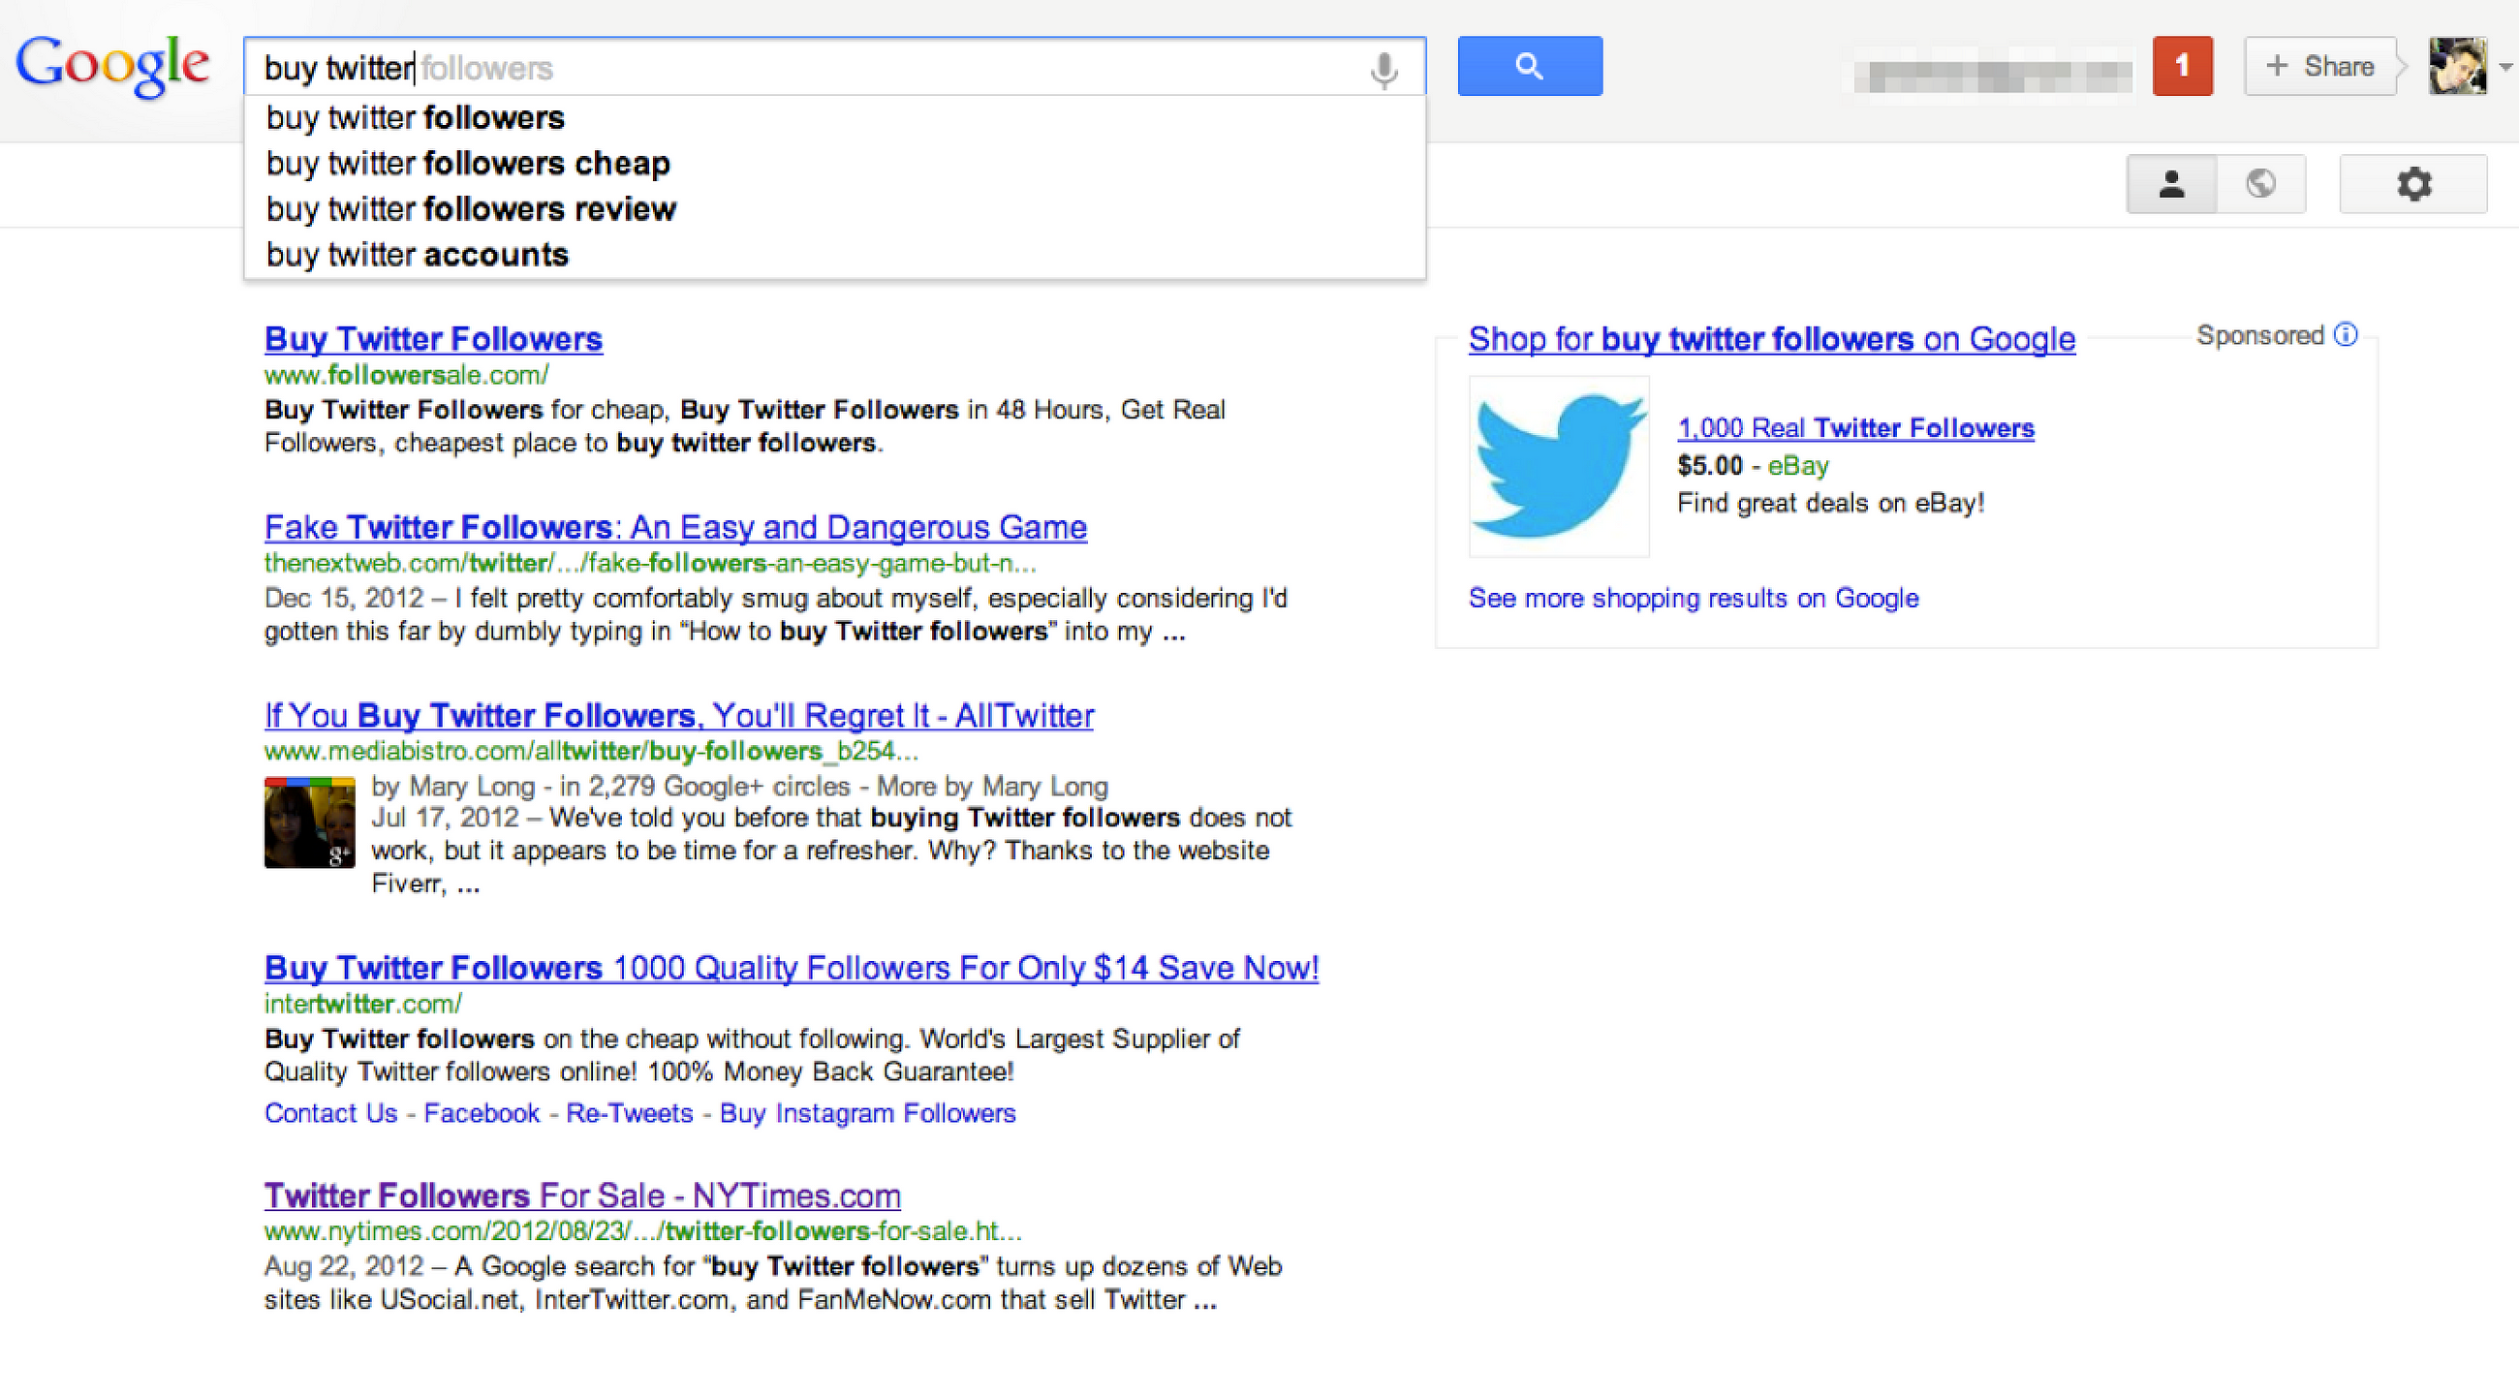Choose suggestion 'buy twitter followers'
2519x1396 pixels.
tap(835, 118)
